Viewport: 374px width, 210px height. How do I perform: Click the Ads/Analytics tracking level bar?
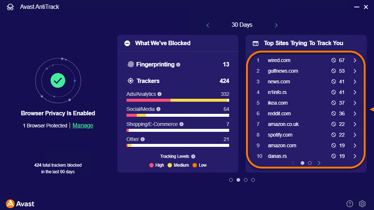(178, 100)
